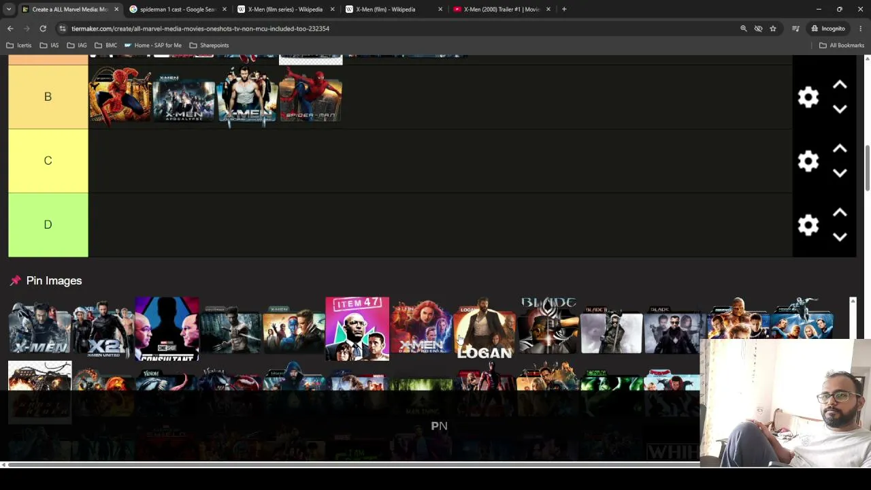This screenshot has height=490, width=871.
Task: Click the orange tier B label cell
Action: point(48,97)
